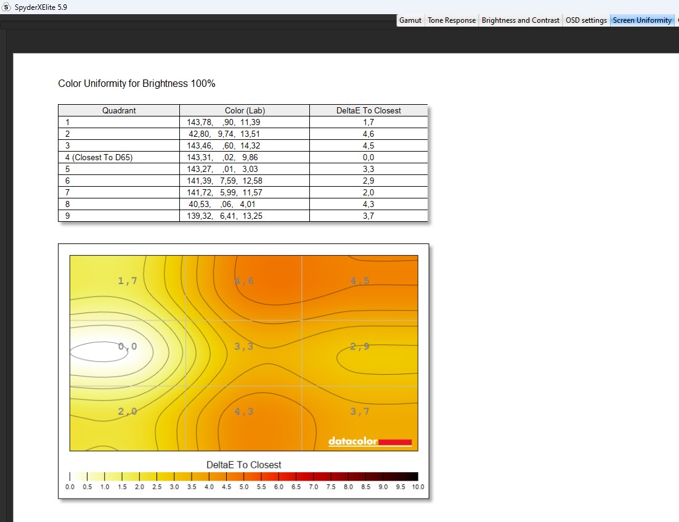Click the Color (Lab) column header
This screenshot has height=522, width=679.
click(x=245, y=111)
